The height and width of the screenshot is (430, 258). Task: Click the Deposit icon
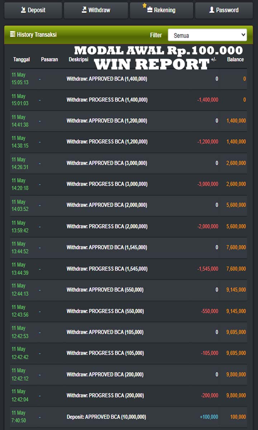click(x=23, y=10)
